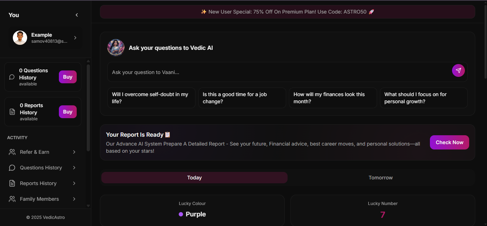Open Questions History via sidebar chat-bubble icon

[x=12, y=167]
